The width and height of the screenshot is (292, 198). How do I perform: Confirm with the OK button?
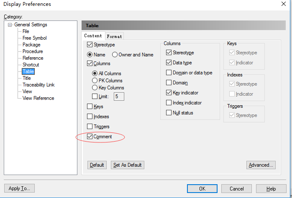[x=202, y=189]
